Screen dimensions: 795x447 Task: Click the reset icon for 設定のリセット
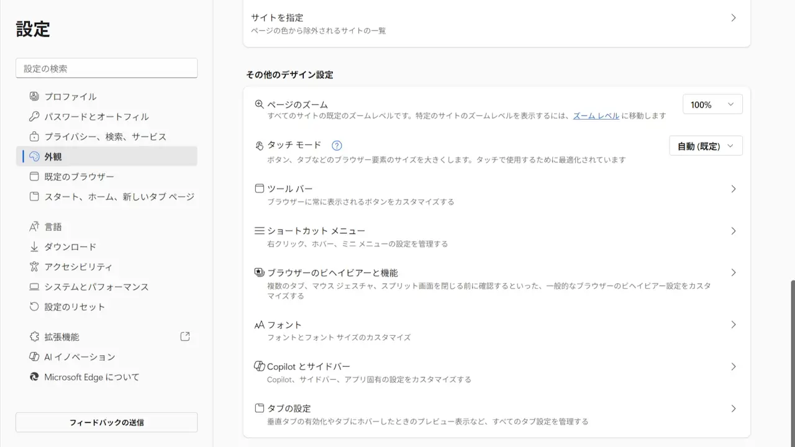(34, 307)
